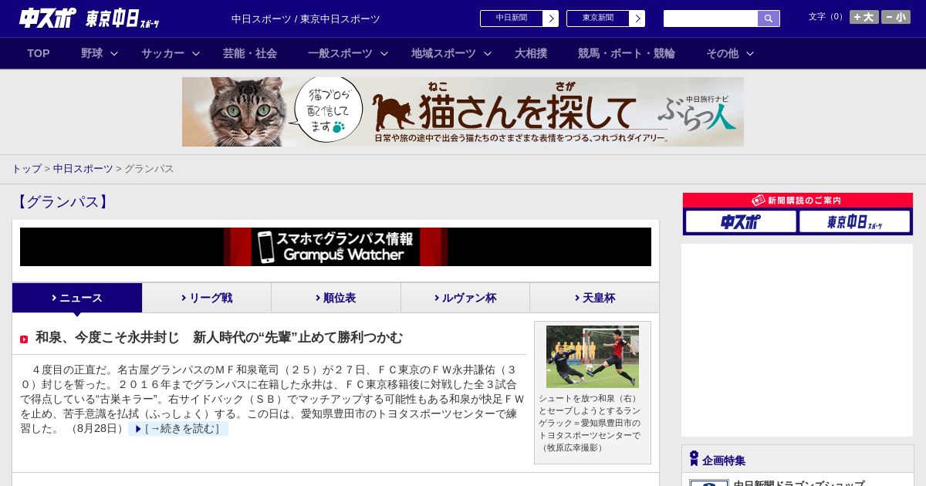This screenshot has height=486, width=926.
Task: Click the 猫さんを探して cat banner
Action: click(x=463, y=112)
